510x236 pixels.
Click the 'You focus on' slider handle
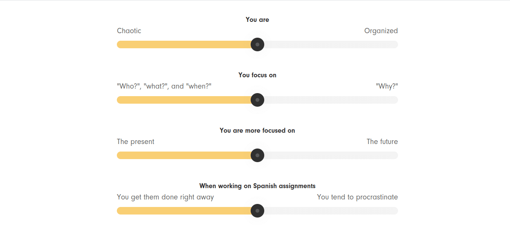pos(257,100)
